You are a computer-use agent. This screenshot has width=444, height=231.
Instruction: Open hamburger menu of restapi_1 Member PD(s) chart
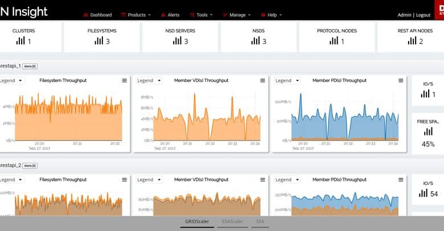[x=401, y=80]
